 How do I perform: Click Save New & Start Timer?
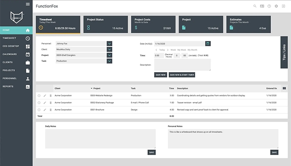pos(182,75)
